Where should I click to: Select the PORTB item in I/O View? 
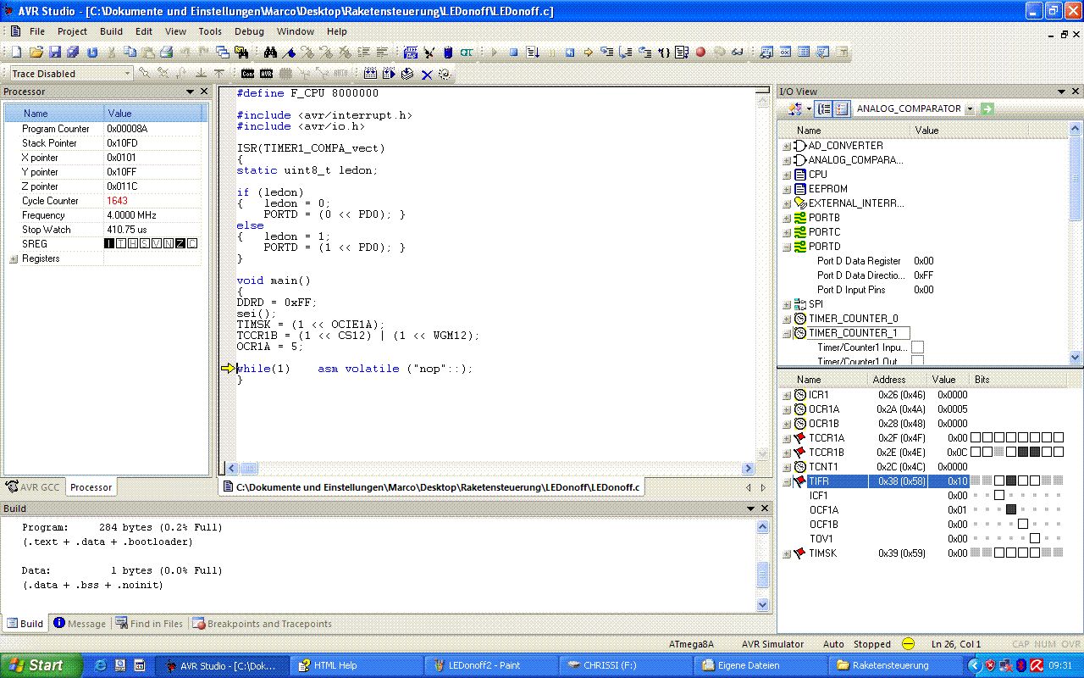(823, 218)
